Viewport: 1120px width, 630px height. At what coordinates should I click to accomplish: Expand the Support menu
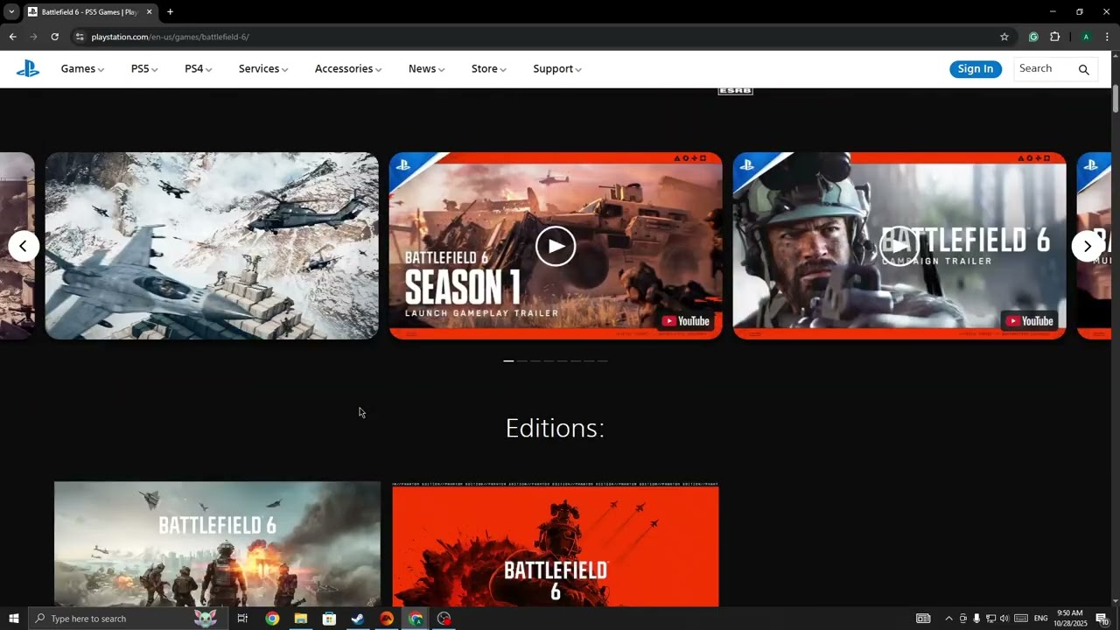(557, 69)
